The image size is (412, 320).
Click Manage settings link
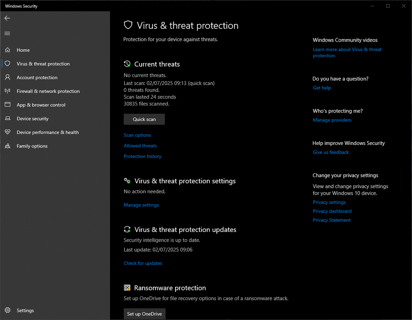pos(141,205)
